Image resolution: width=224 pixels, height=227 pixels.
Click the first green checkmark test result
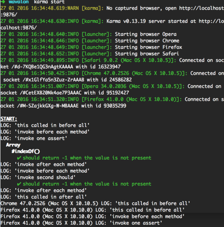[84, 158]
